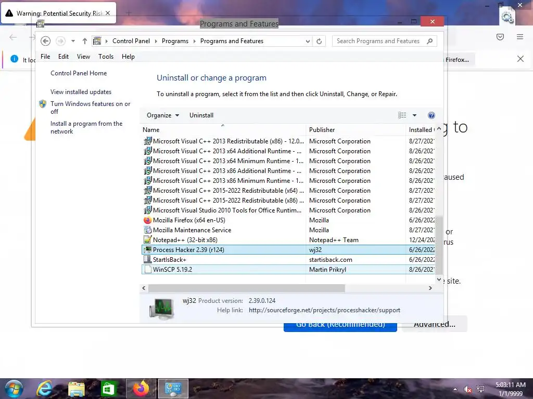533x399 pixels.
Task: Open the Edit menu
Action: click(63, 57)
